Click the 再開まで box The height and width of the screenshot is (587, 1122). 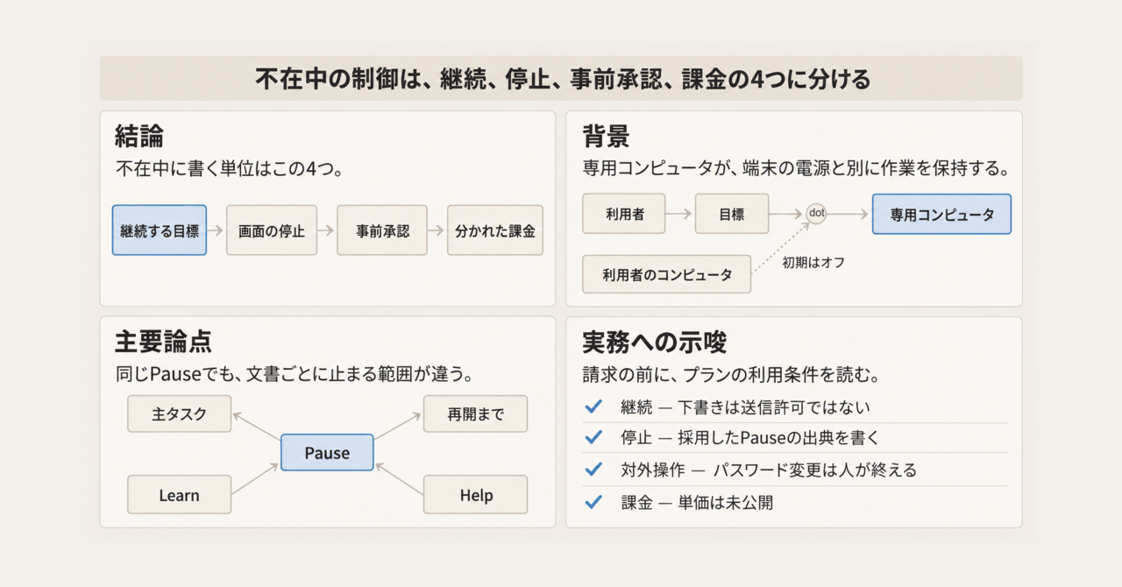click(476, 414)
